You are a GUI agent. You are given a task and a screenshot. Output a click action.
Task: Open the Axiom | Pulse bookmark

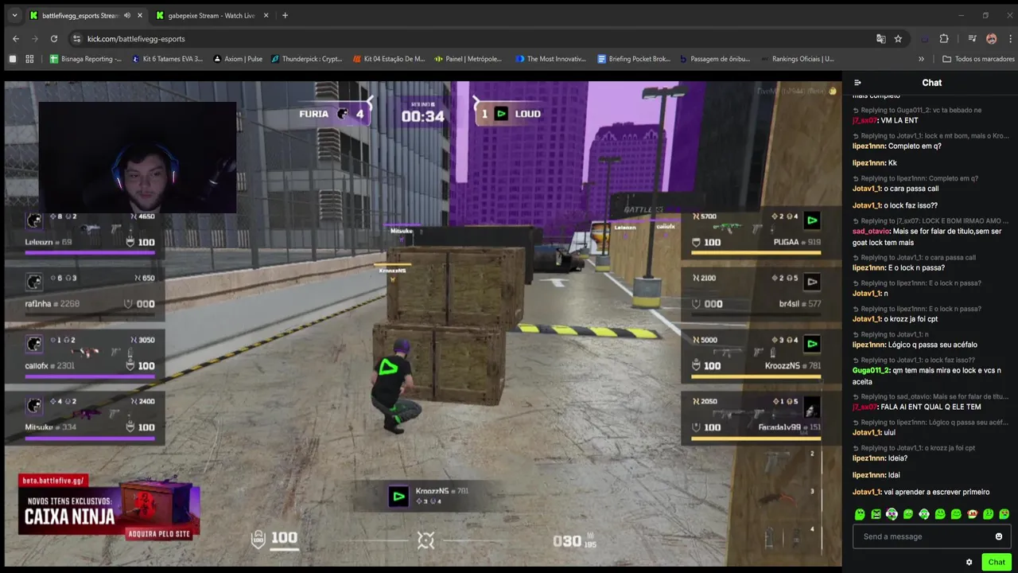click(x=238, y=59)
